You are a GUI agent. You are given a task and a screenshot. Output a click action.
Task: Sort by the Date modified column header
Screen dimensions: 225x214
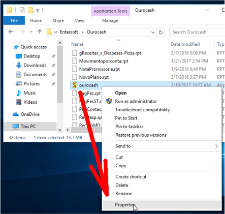(x=185, y=44)
